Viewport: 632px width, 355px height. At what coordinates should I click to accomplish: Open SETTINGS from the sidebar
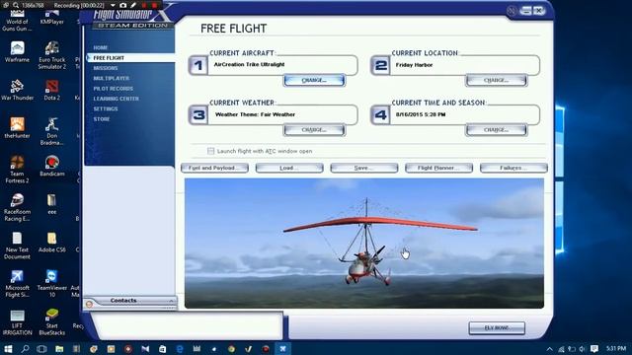(106, 109)
